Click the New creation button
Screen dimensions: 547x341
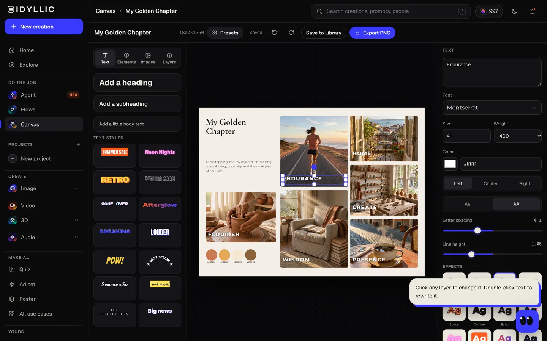click(44, 27)
